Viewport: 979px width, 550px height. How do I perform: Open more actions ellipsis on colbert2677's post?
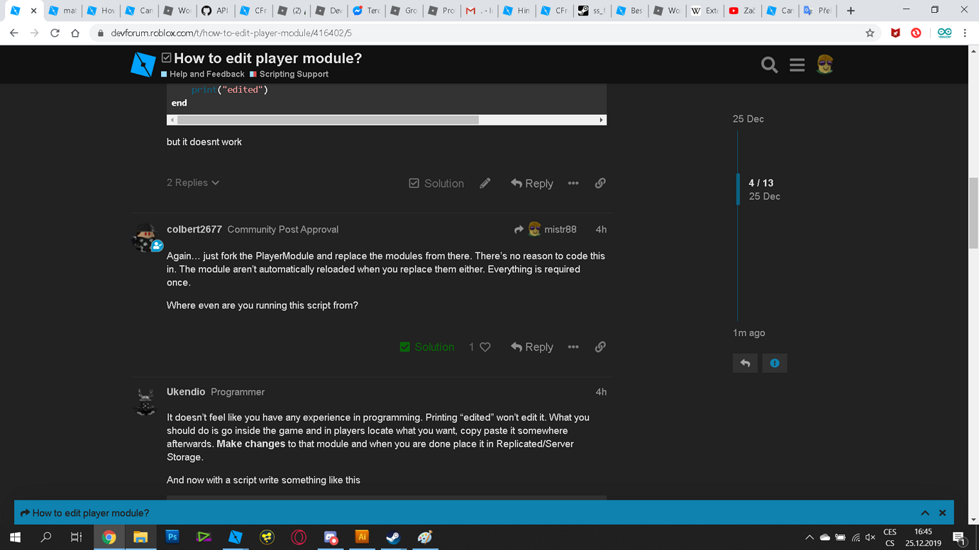573,347
